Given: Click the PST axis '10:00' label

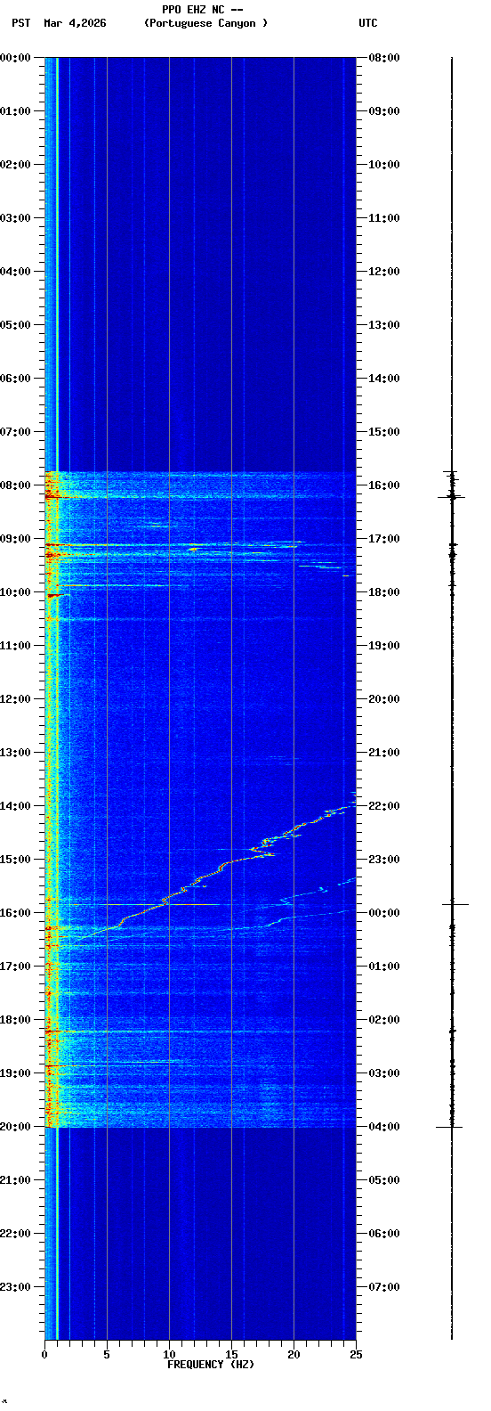Looking at the screenshot, I should coord(16,592).
